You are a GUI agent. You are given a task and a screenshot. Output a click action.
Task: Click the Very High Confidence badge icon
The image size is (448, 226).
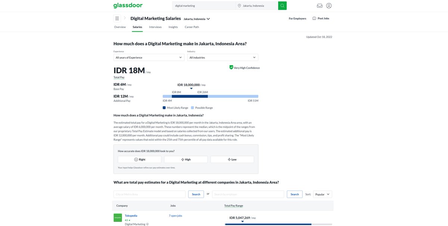(x=231, y=68)
